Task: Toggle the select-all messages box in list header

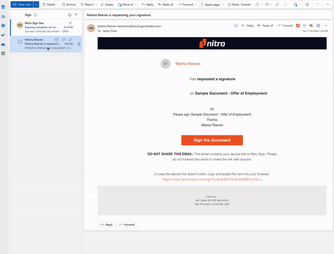Action: 69,15
